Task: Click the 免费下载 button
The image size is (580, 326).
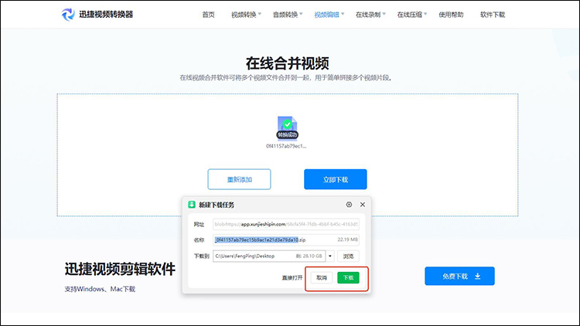Action: pyautogui.click(x=459, y=276)
